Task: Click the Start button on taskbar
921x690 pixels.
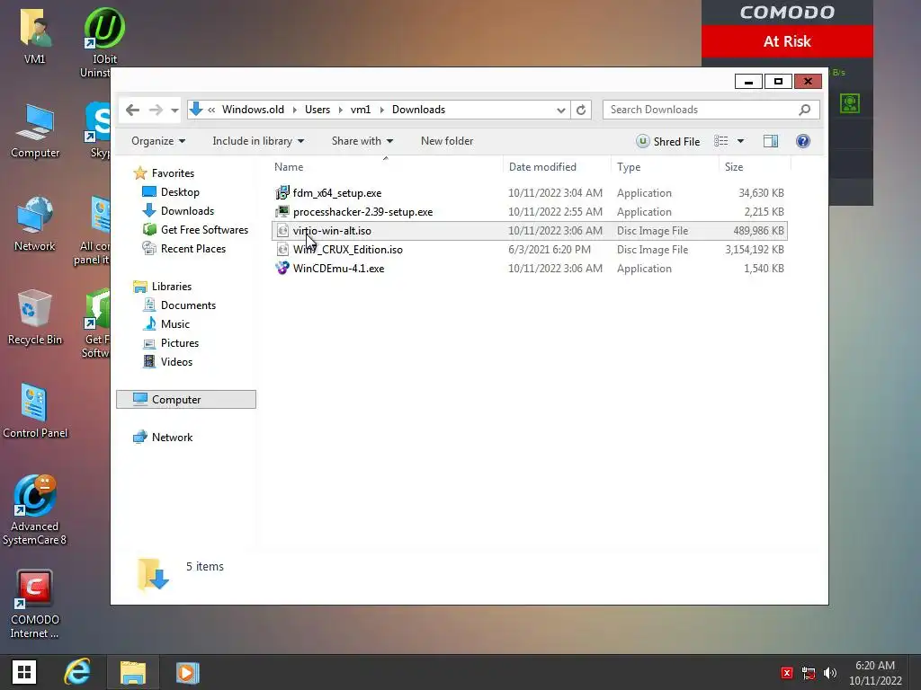Action: tap(24, 672)
